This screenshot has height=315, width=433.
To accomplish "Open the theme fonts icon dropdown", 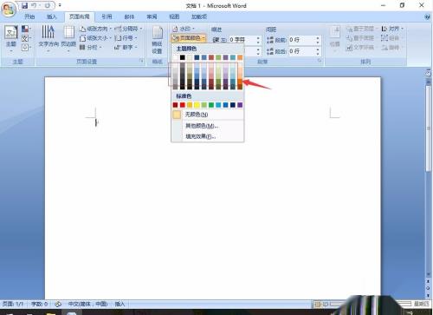I will [x=26, y=38].
